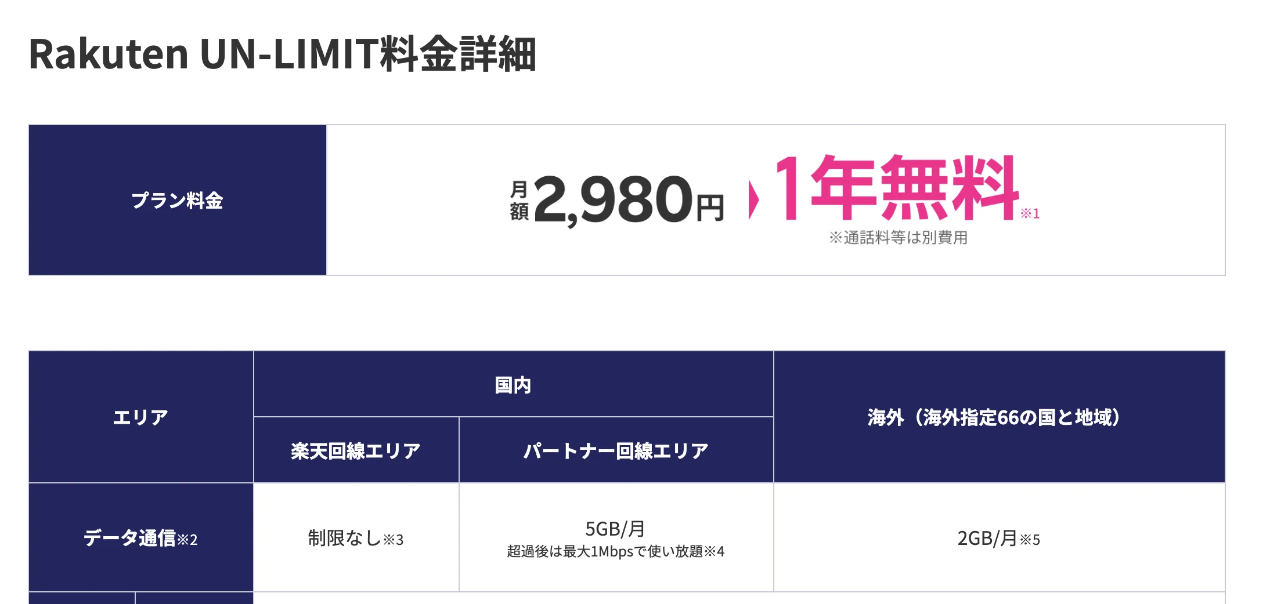Open the ※5 footnote after 2GB/月
The height and width of the screenshot is (604, 1270).
pos(1030,540)
